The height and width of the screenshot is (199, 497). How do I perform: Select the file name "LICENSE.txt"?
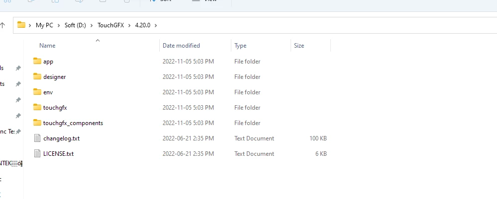pos(58,154)
